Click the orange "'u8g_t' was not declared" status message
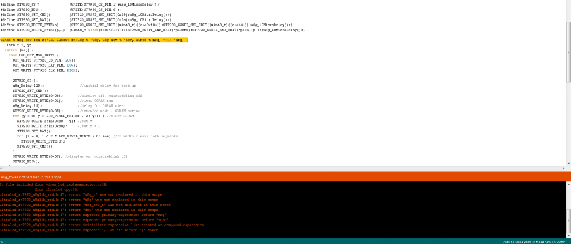 (31, 177)
